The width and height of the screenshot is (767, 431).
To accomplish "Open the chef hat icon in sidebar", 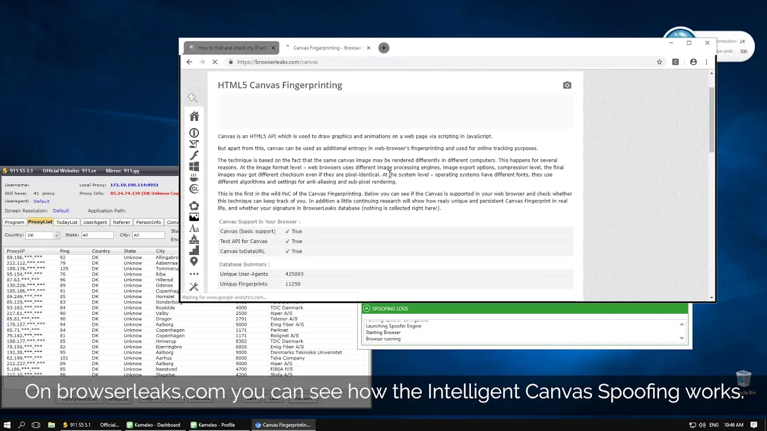I will point(194,206).
